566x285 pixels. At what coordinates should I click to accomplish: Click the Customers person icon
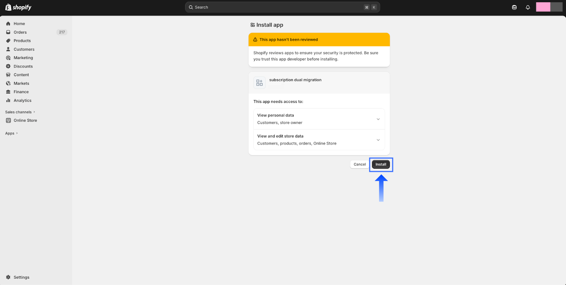point(8,49)
